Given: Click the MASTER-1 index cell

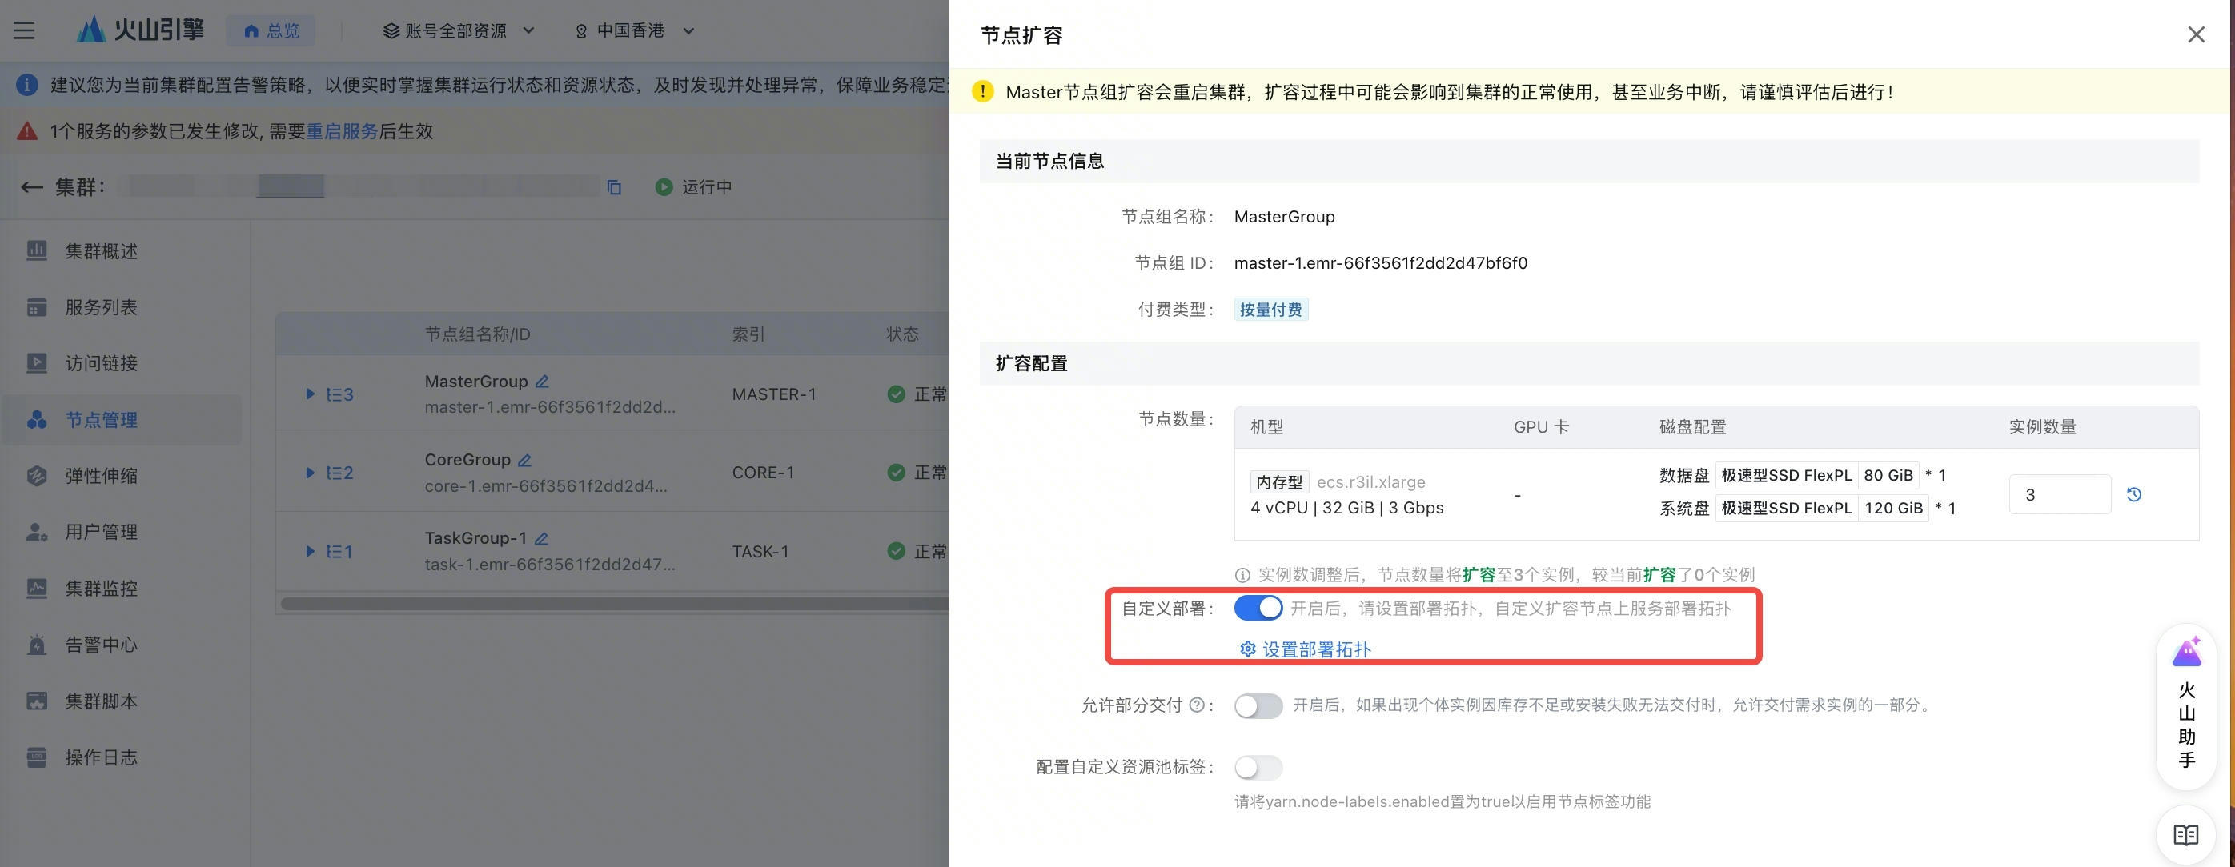Looking at the screenshot, I should 774,394.
